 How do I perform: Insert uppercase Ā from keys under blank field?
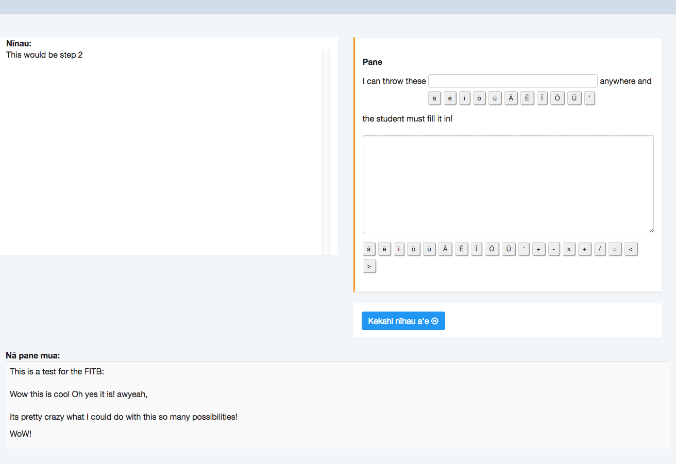click(x=511, y=98)
